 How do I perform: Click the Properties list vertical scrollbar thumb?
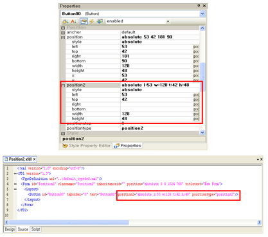tap(202, 77)
